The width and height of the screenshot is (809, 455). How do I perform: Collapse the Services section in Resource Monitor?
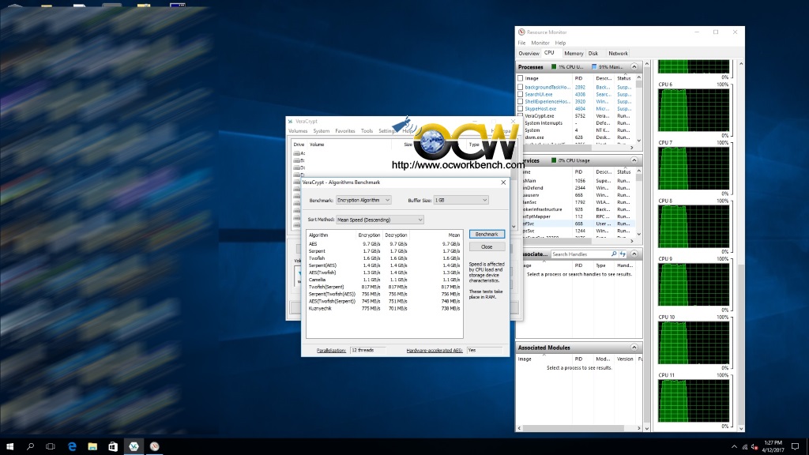click(x=634, y=160)
